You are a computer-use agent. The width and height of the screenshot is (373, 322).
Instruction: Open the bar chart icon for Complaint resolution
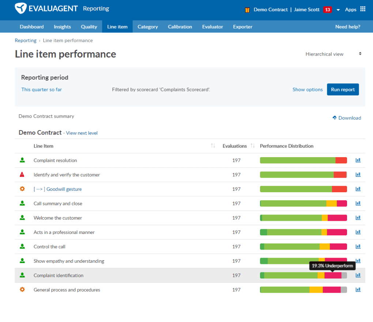[358, 160]
